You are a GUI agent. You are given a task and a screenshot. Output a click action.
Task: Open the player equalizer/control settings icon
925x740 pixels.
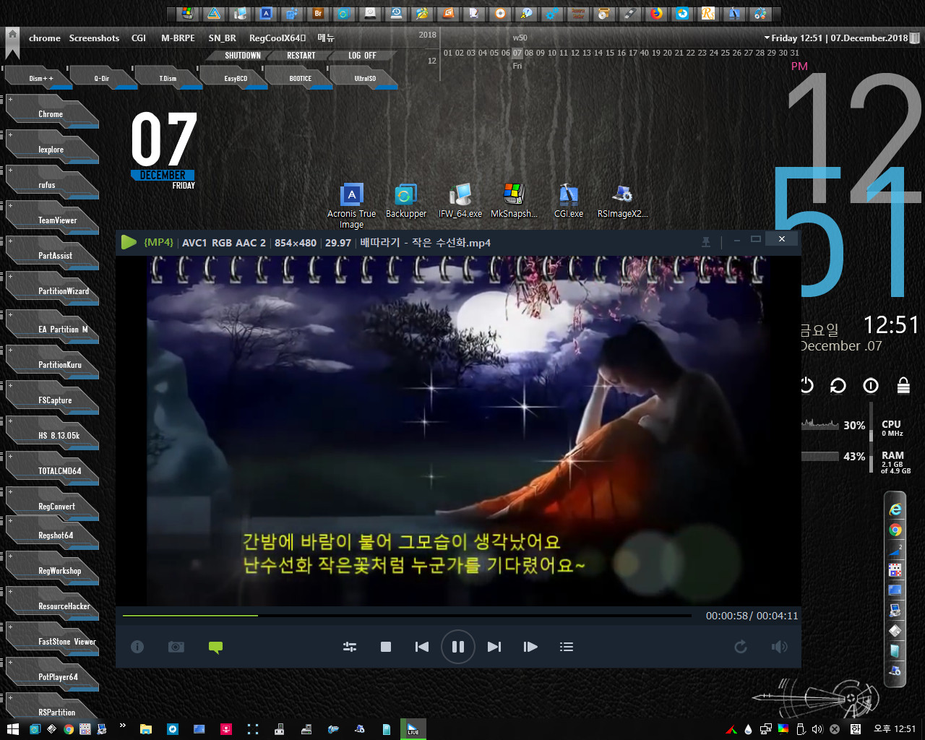point(350,647)
